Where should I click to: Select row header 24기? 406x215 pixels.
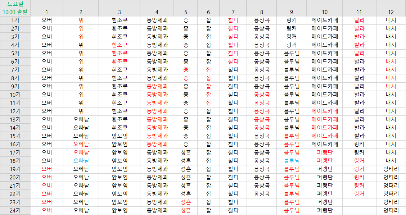[15, 210]
